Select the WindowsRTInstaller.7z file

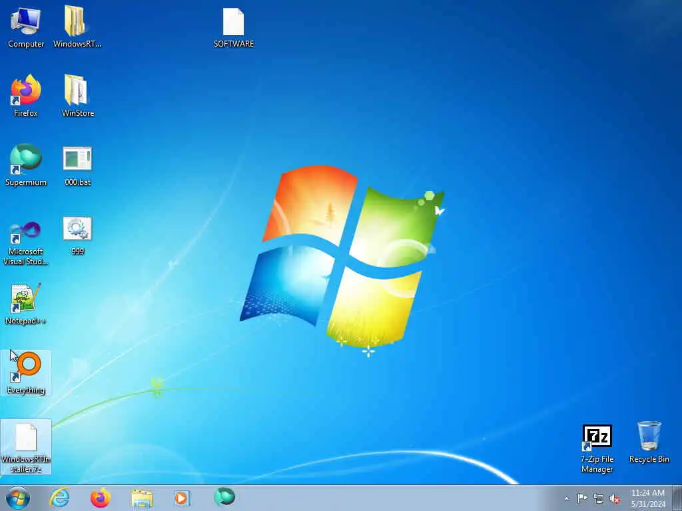pyautogui.click(x=26, y=447)
